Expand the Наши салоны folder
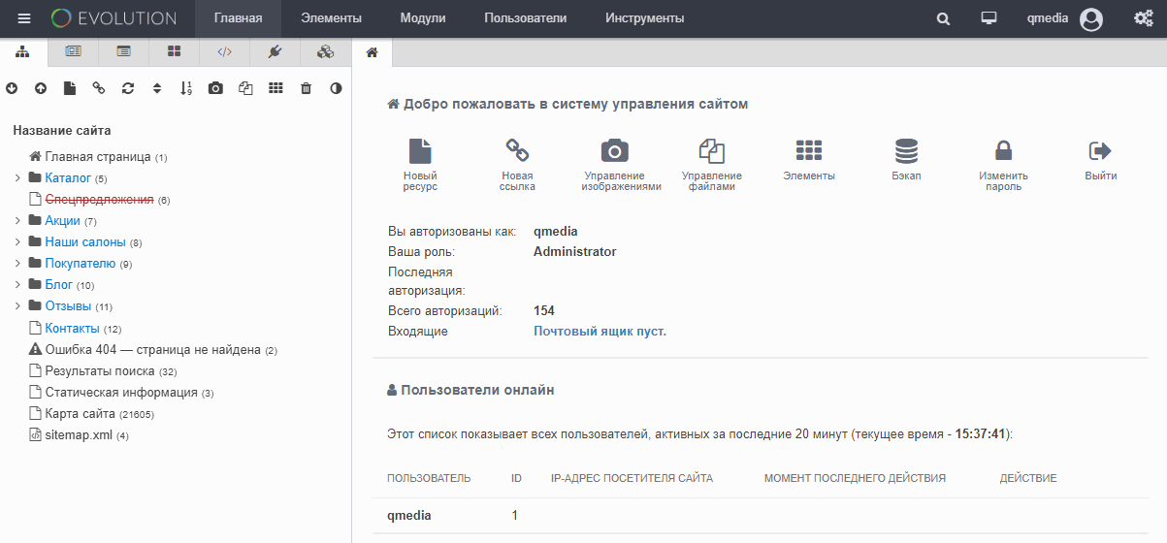This screenshot has width=1167, height=543. (x=17, y=242)
